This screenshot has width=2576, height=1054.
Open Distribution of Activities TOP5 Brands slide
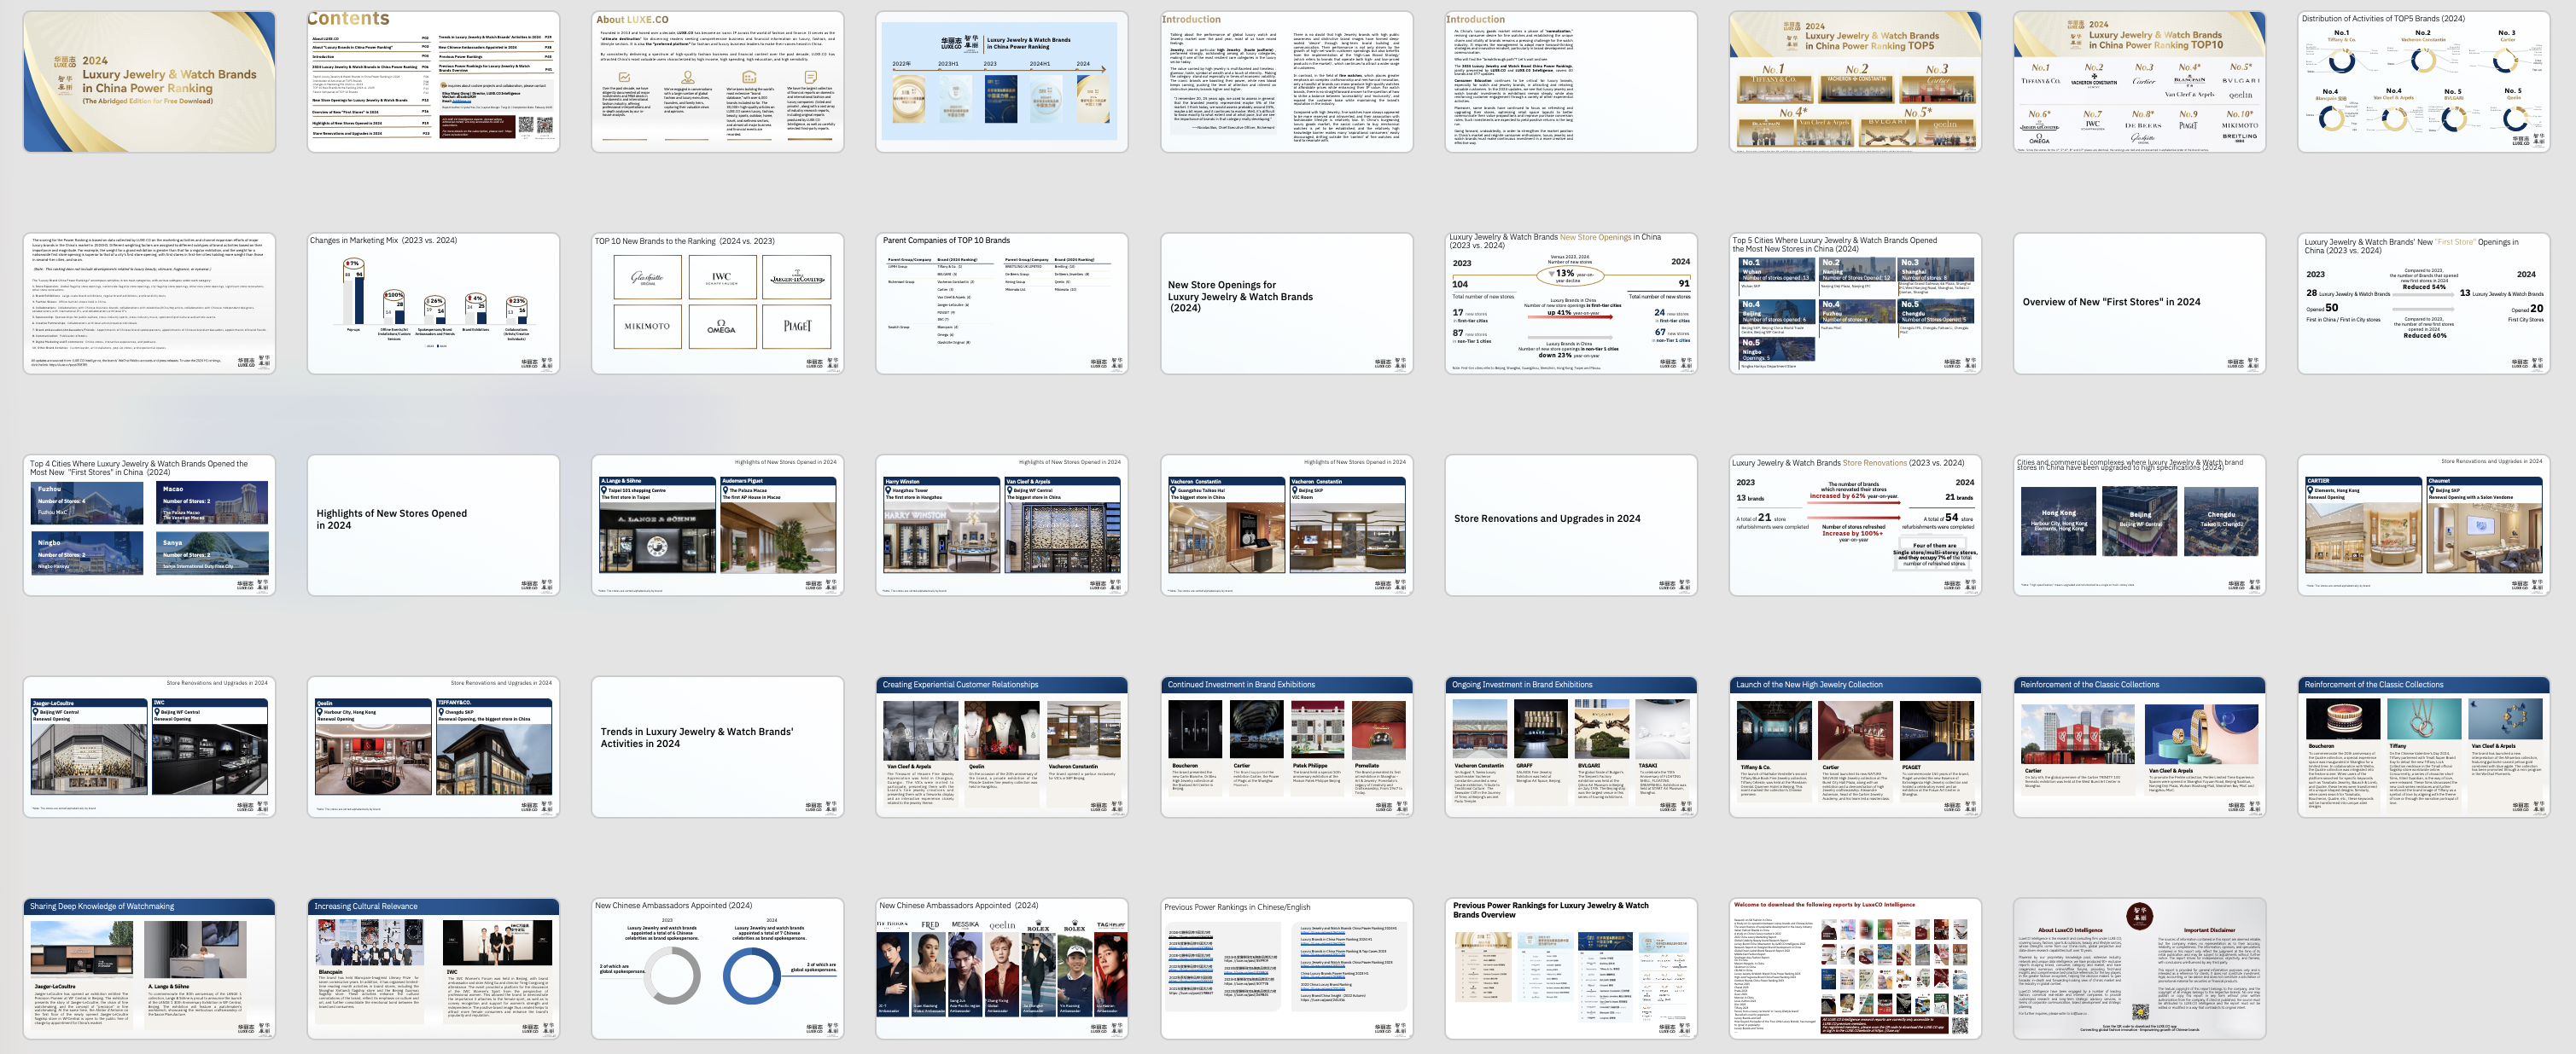pyautogui.click(x=2423, y=82)
